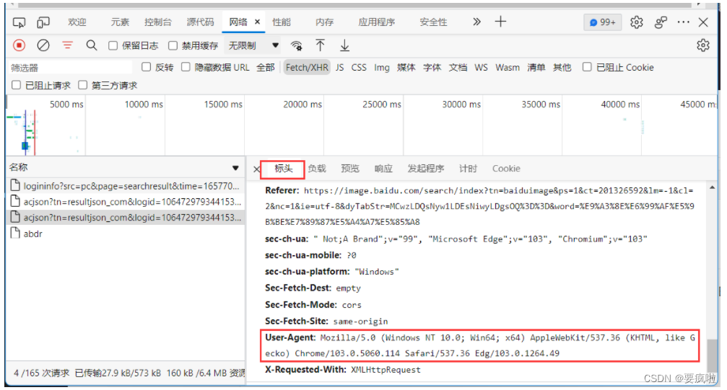Open network panel settings gear
The width and height of the screenshot is (727, 390).
(x=703, y=45)
